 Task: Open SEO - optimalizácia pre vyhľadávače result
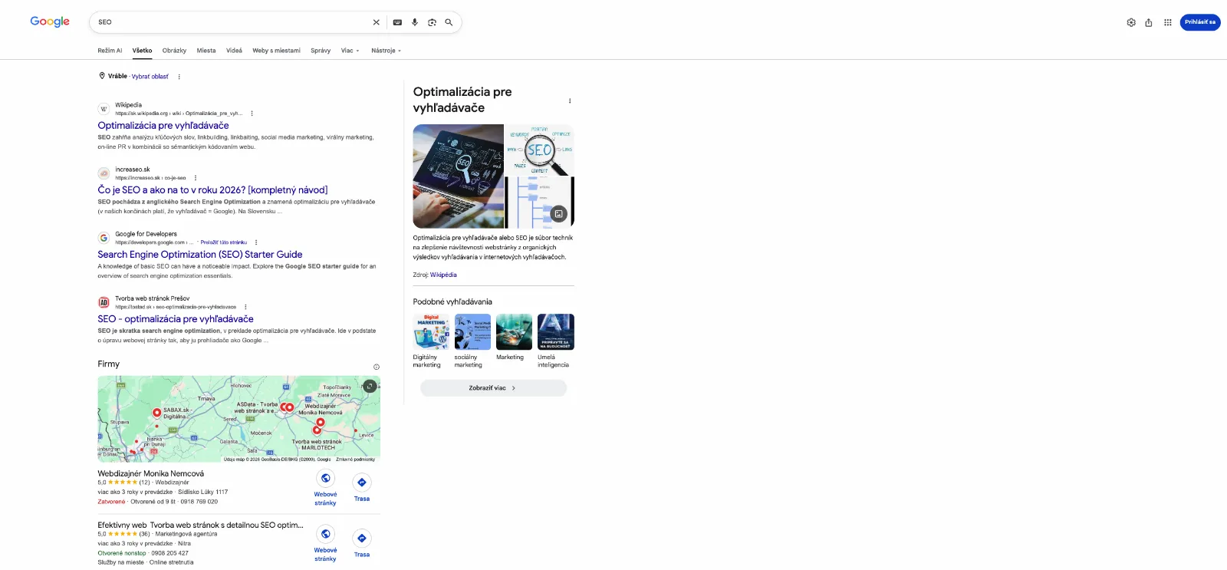[x=176, y=318]
